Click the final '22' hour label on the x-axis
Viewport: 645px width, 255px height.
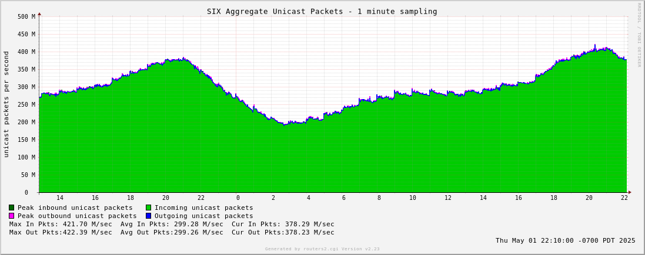tap(624, 198)
